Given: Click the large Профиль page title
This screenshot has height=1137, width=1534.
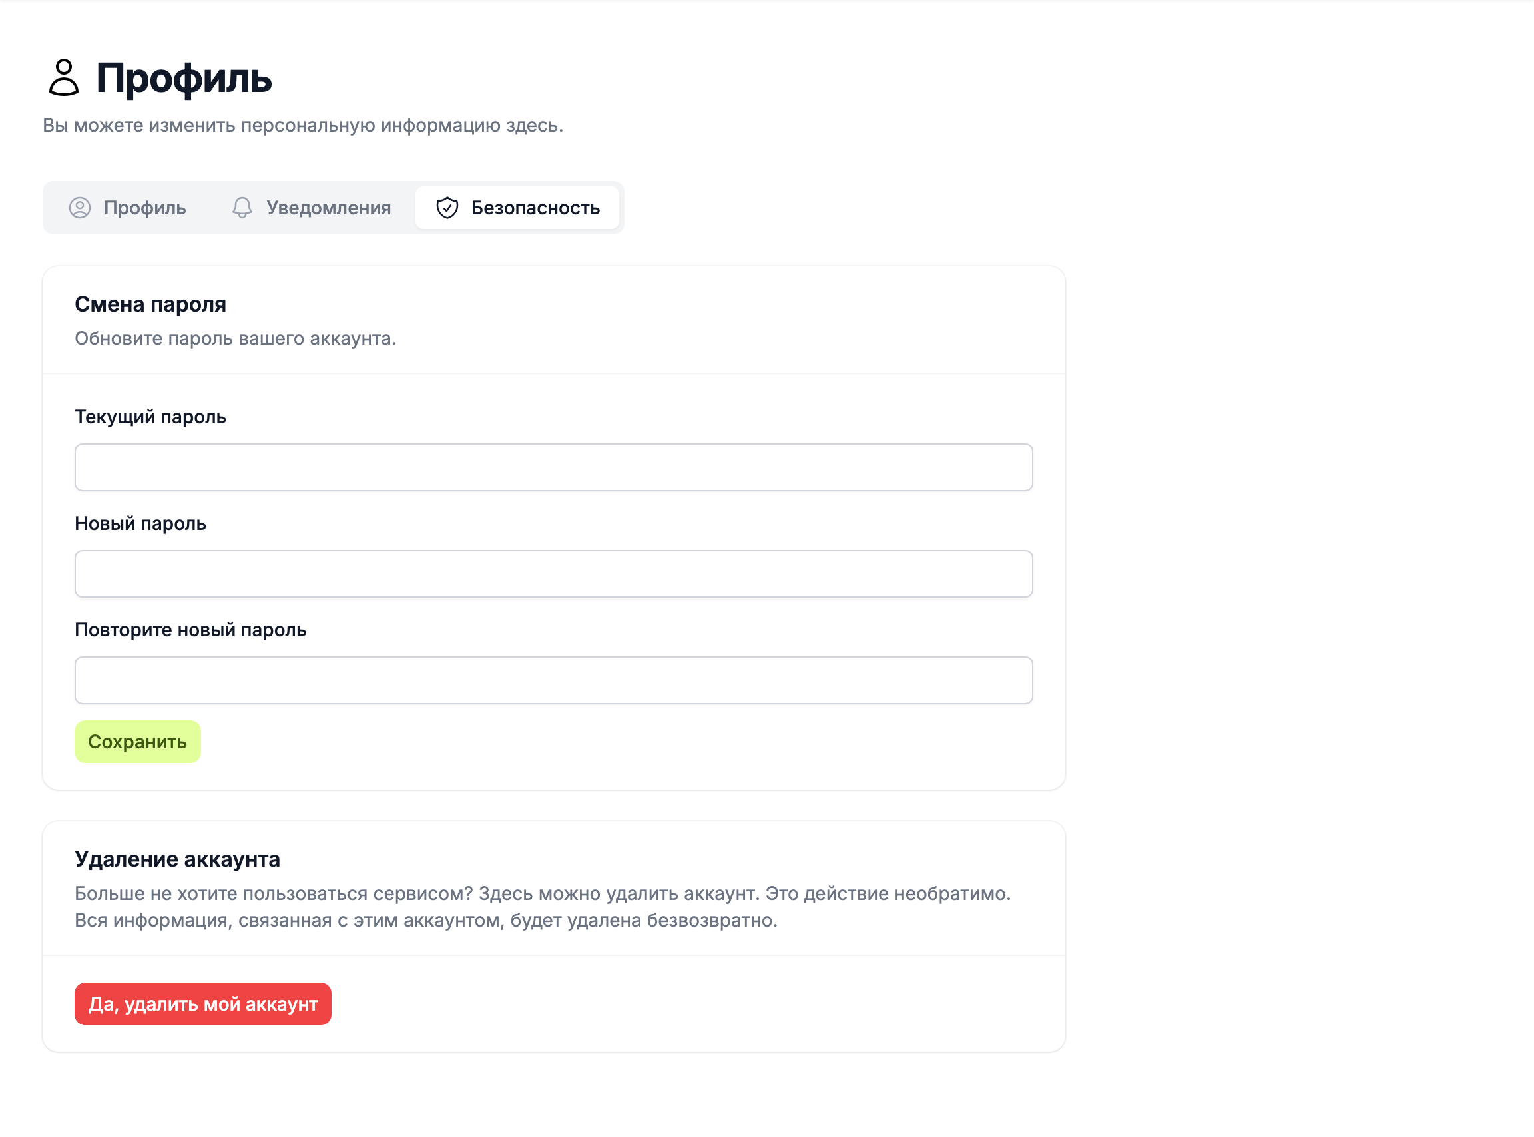Looking at the screenshot, I should coord(184,77).
